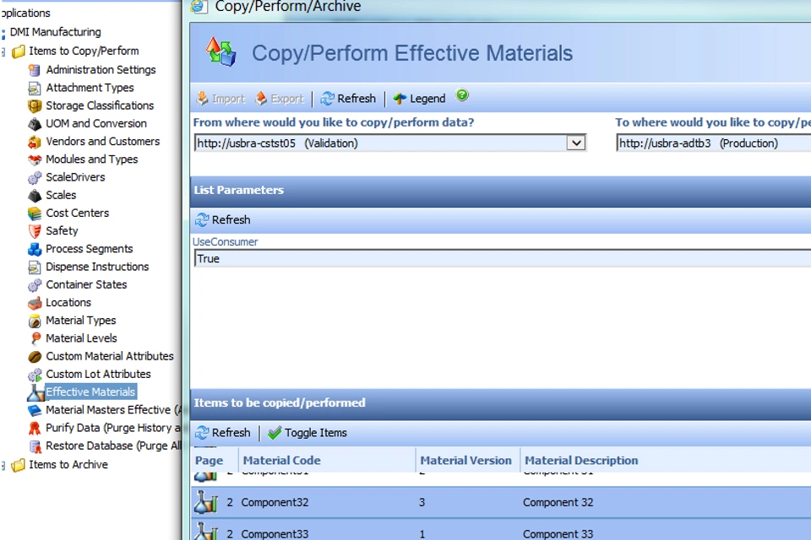Select the Process Segments icon
Viewport: 811px width, 540px height.
pyautogui.click(x=34, y=249)
